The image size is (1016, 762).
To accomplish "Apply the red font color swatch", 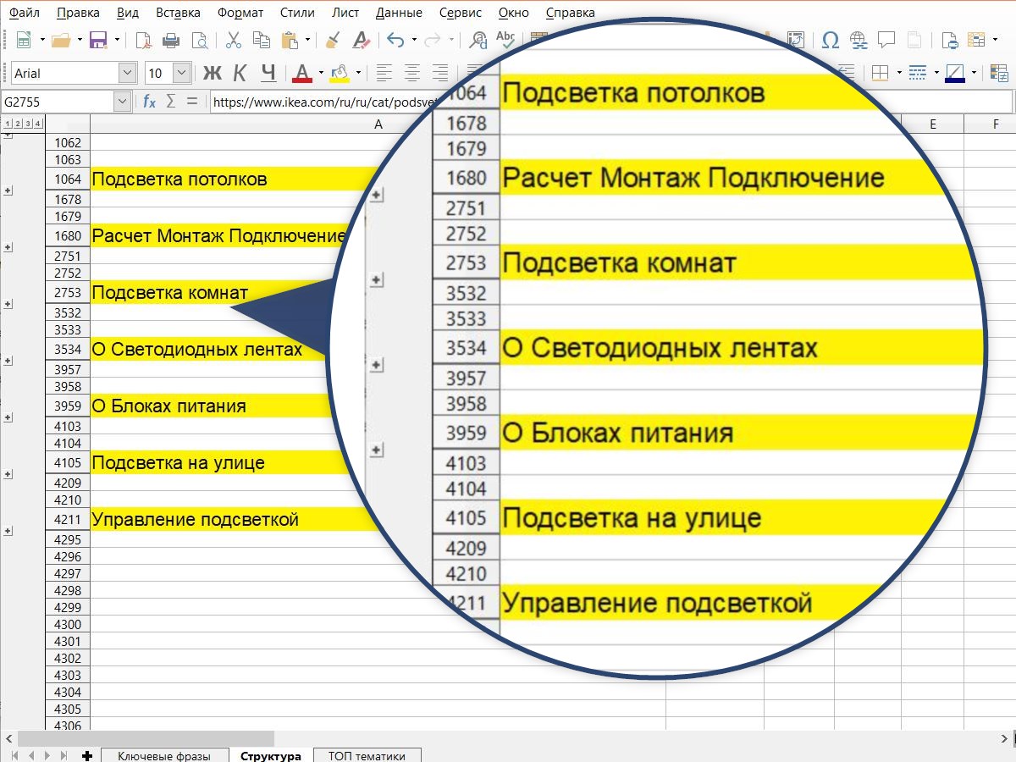I will (302, 73).
